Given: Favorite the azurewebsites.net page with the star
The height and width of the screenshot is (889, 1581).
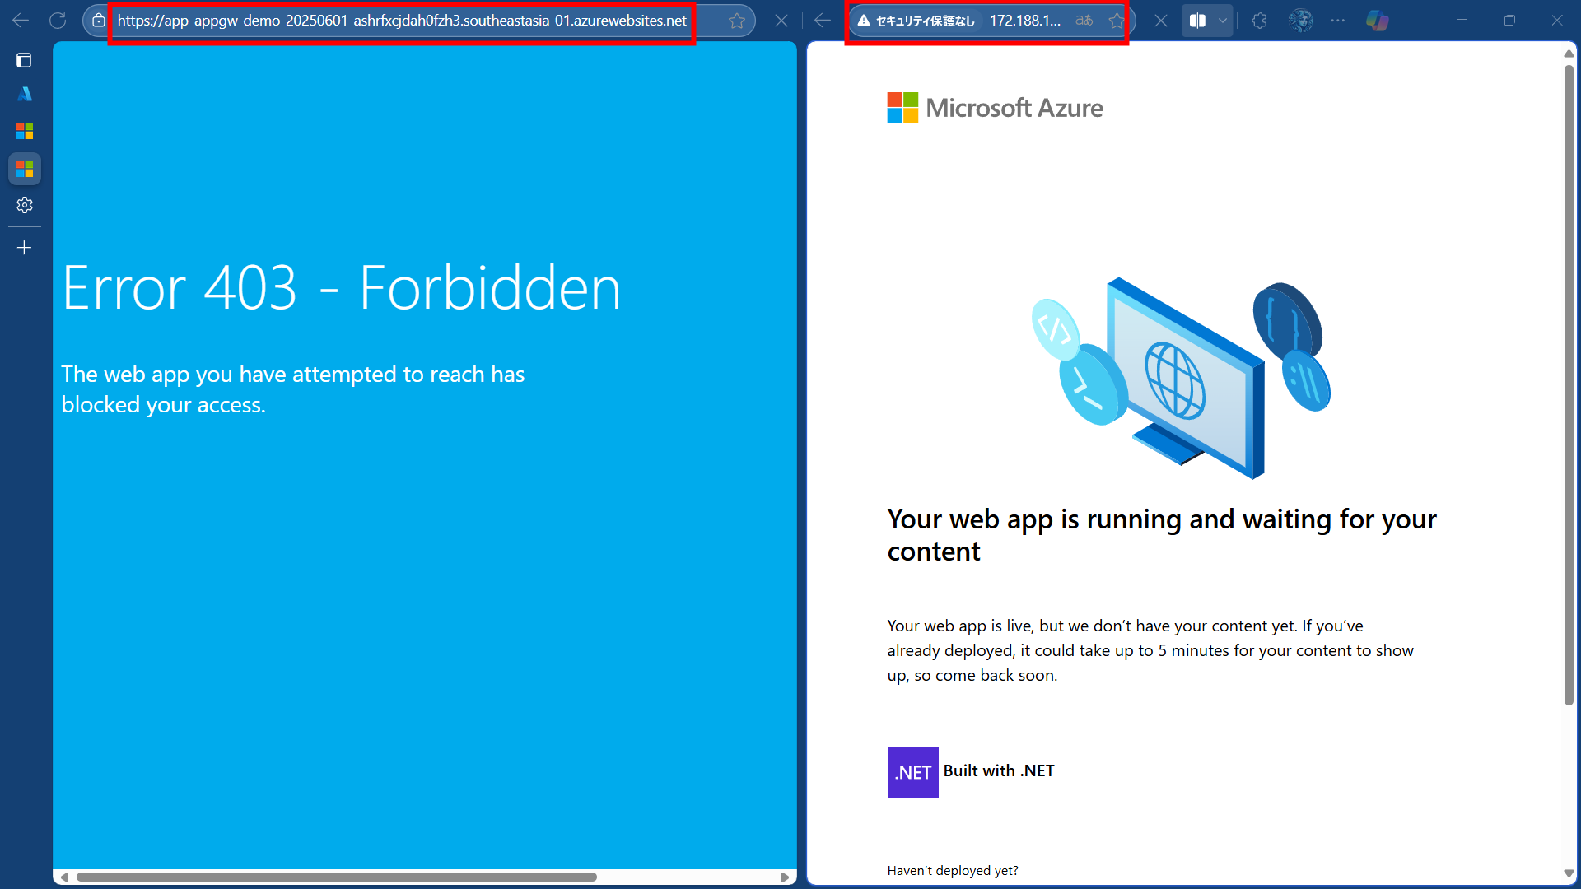Looking at the screenshot, I should tap(737, 21).
